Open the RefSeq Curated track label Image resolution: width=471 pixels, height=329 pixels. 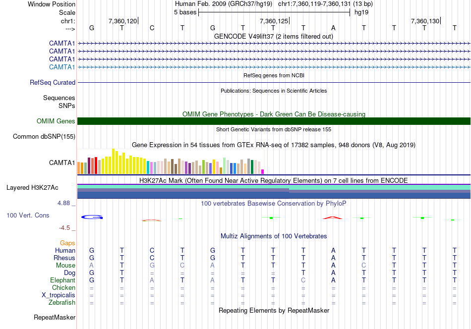(x=53, y=83)
